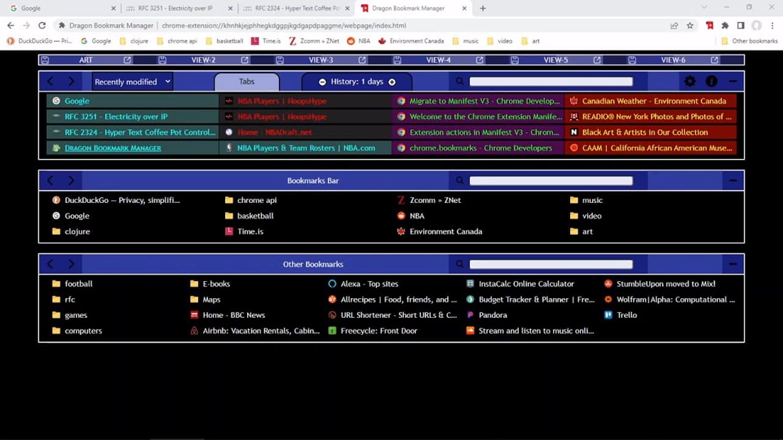Open Wolfram|Alpha bookmark

click(x=670, y=299)
